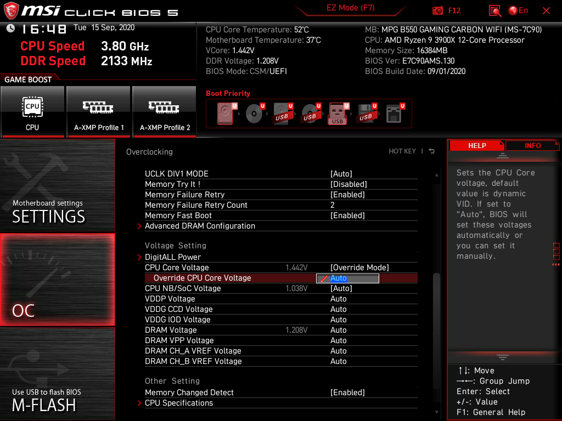Switch to EZ Mode (F7)
The image size is (562, 421).
pyautogui.click(x=350, y=8)
